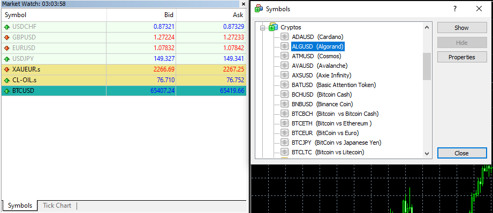Click the green arrow icon next to BTCUSD
The width and height of the screenshot is (493, 213).
pyautogui.click(x=7, y=91)
